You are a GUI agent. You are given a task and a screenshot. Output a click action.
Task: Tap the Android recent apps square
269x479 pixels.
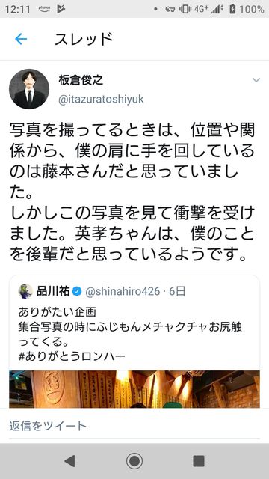click(199, 461)
